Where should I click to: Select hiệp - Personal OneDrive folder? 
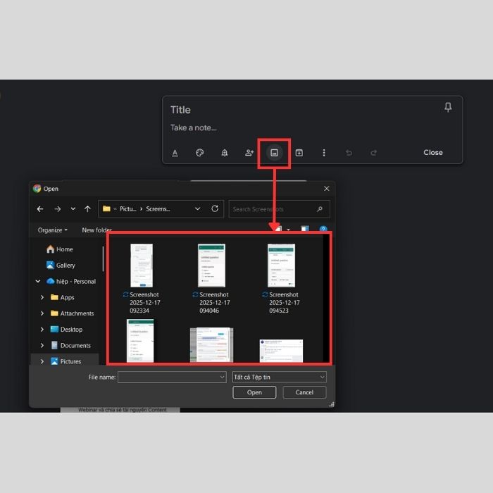click(71, 282)
